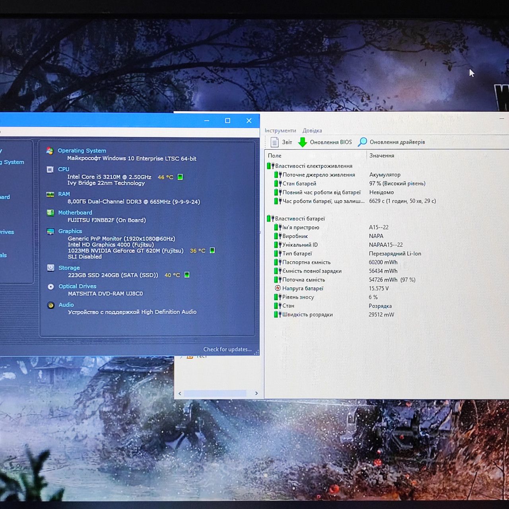Image resolution: width=509 pixels, height=509 pixels.
Task: Open the Optical Drives section heading
Action: tap(78, 286)
